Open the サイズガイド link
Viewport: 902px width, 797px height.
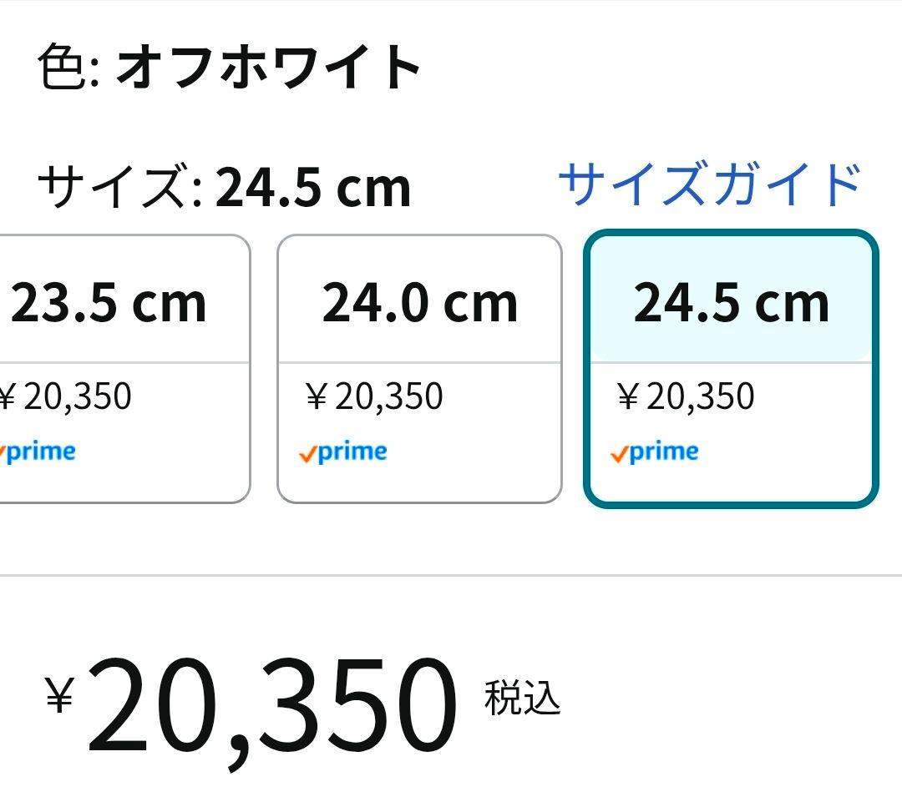point(709,185)
